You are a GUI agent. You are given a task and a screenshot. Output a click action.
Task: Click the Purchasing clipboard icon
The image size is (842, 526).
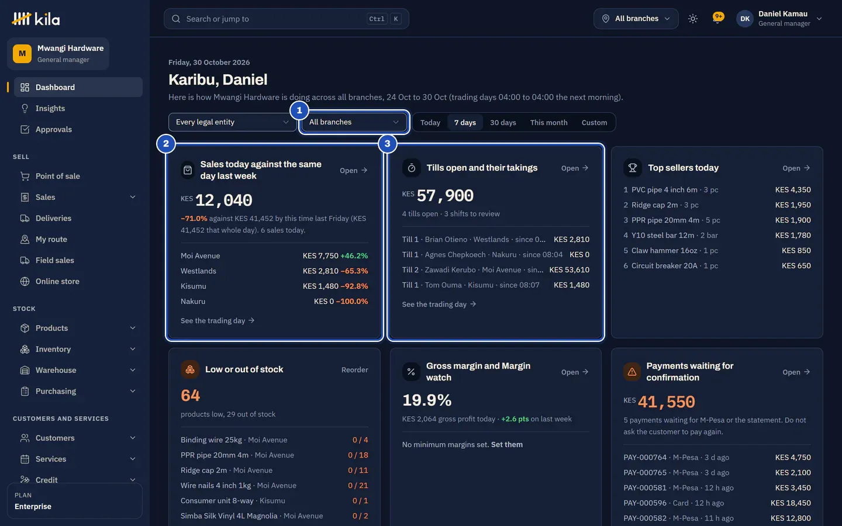point(25,391)
